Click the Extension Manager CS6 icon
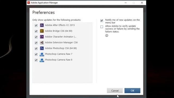174x98 pixels. click(42, 42)
